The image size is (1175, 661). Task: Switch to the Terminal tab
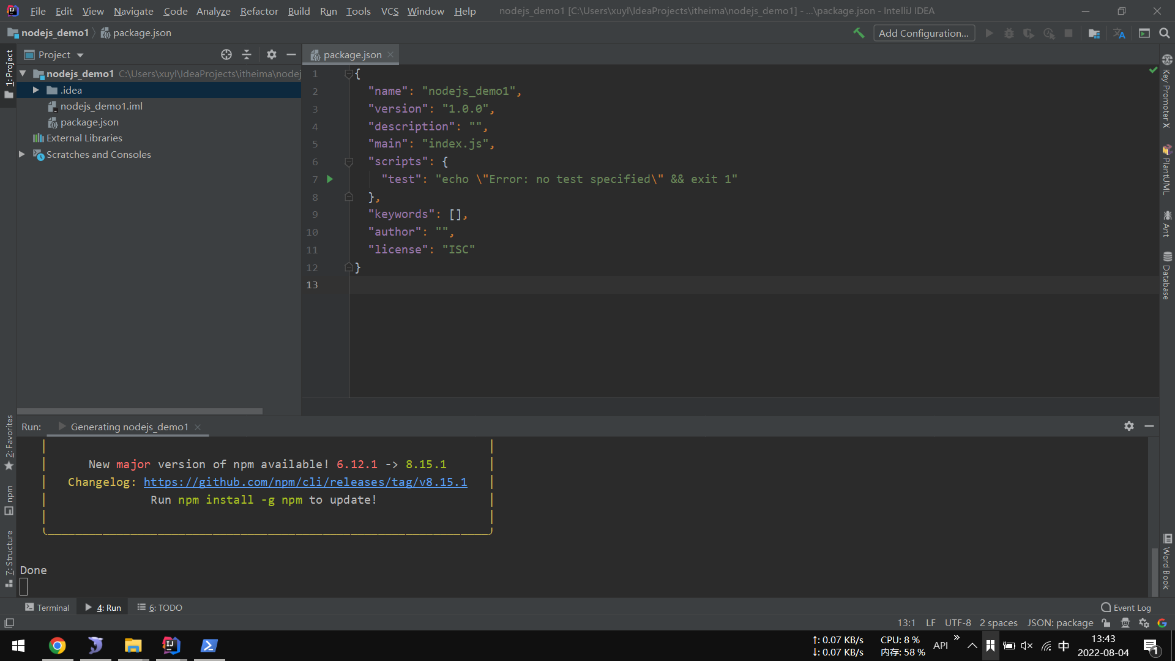tap(47, 608)
